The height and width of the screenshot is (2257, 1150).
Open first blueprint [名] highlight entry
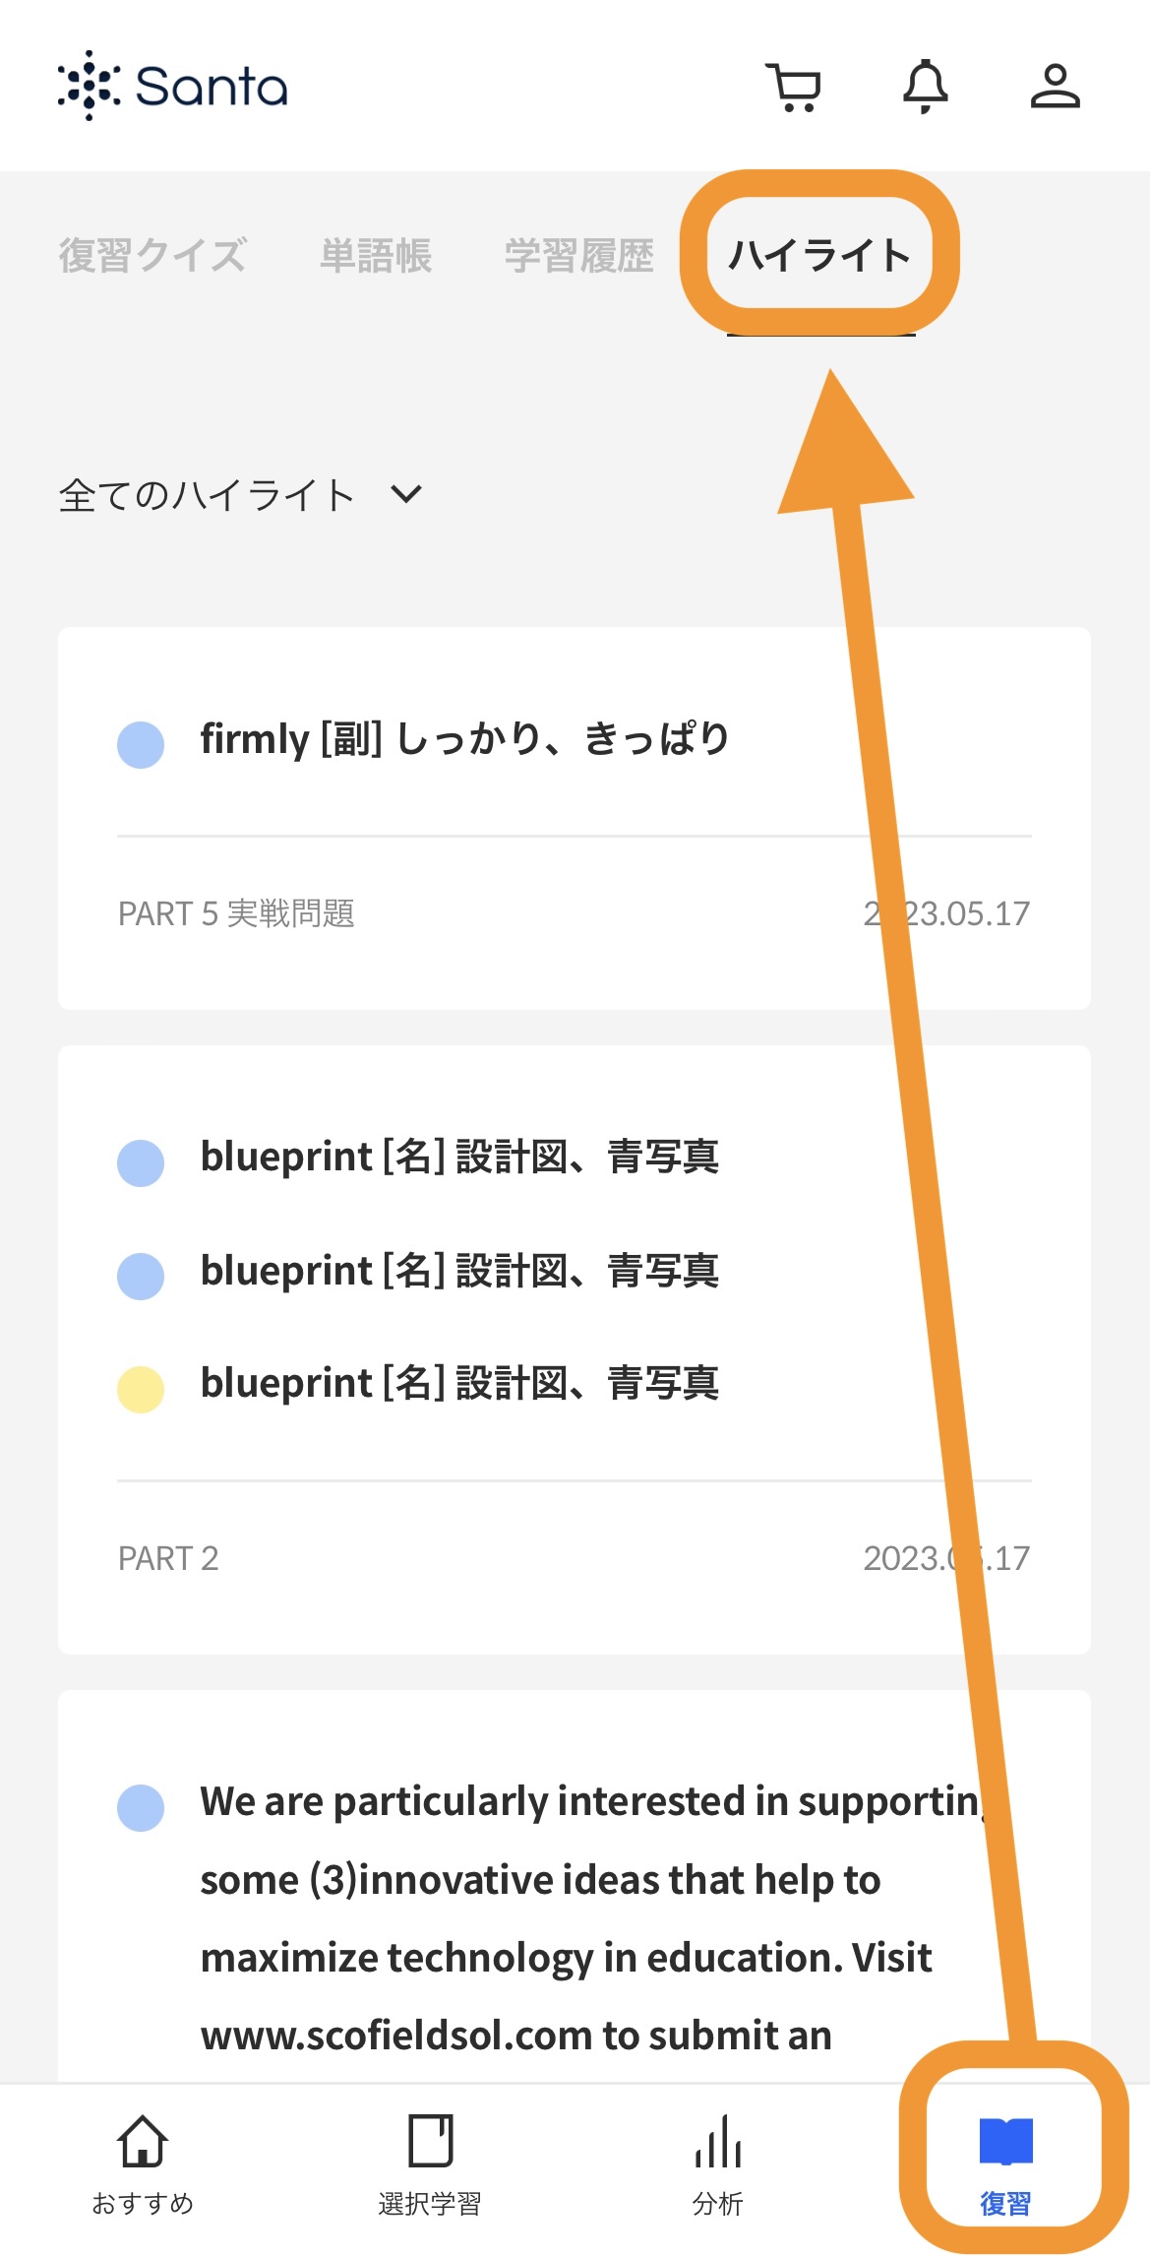click(x=459, y=1158)
